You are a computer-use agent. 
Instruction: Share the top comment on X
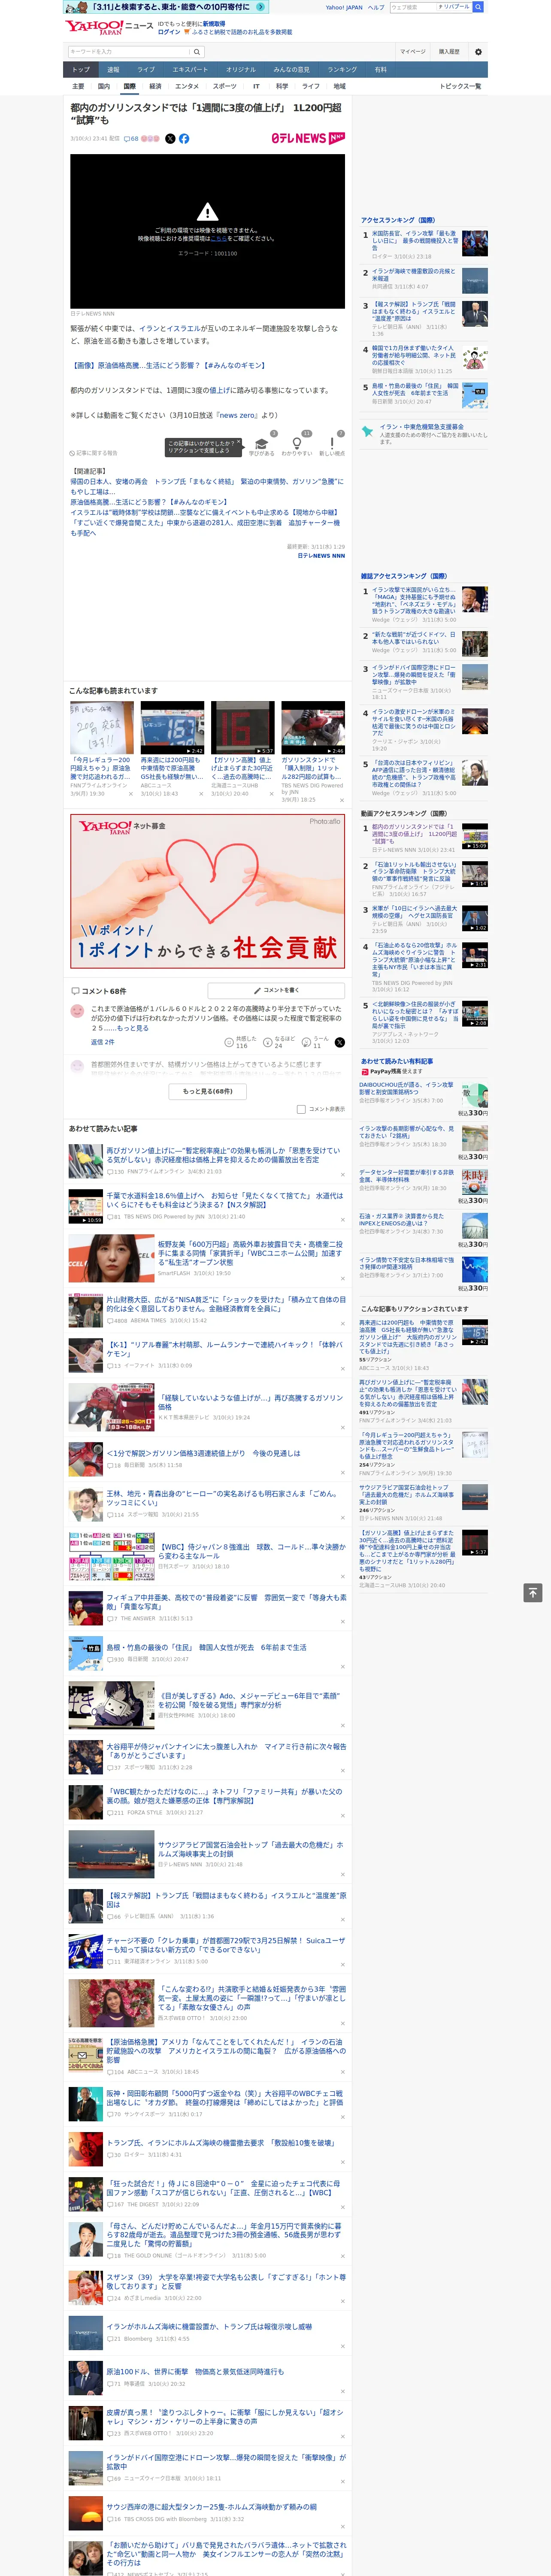(340, 1042)
